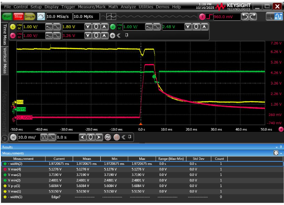The width and height of the screenshot is (284, 205).
Task: Click the 10.0 ms/ timebase field
Action: tap(29, 137)
